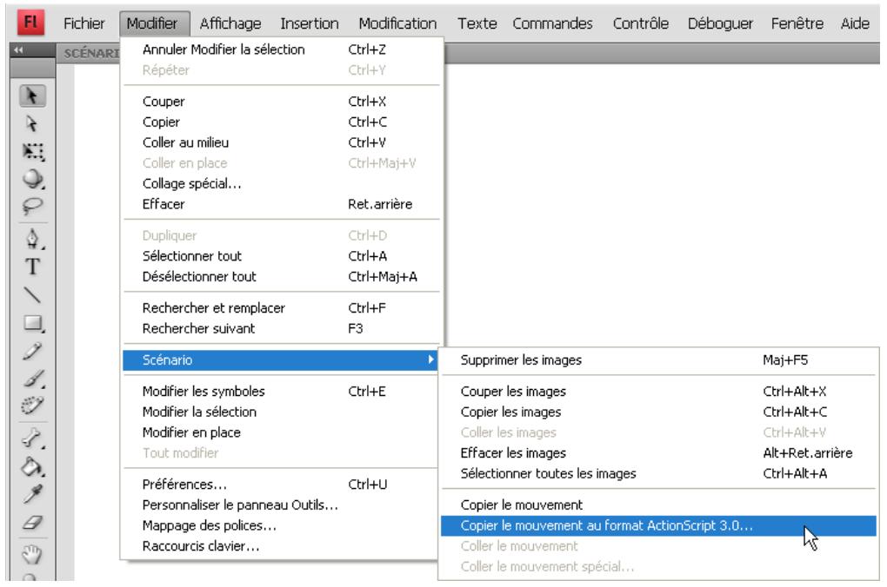Screen dimensions: 887x587
Task: Select the 3D Rotation tool
Action: tap(33, 179)
